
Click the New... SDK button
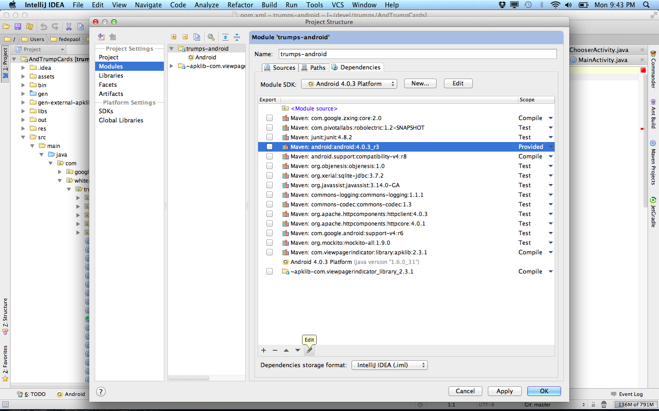pos(420,84)
